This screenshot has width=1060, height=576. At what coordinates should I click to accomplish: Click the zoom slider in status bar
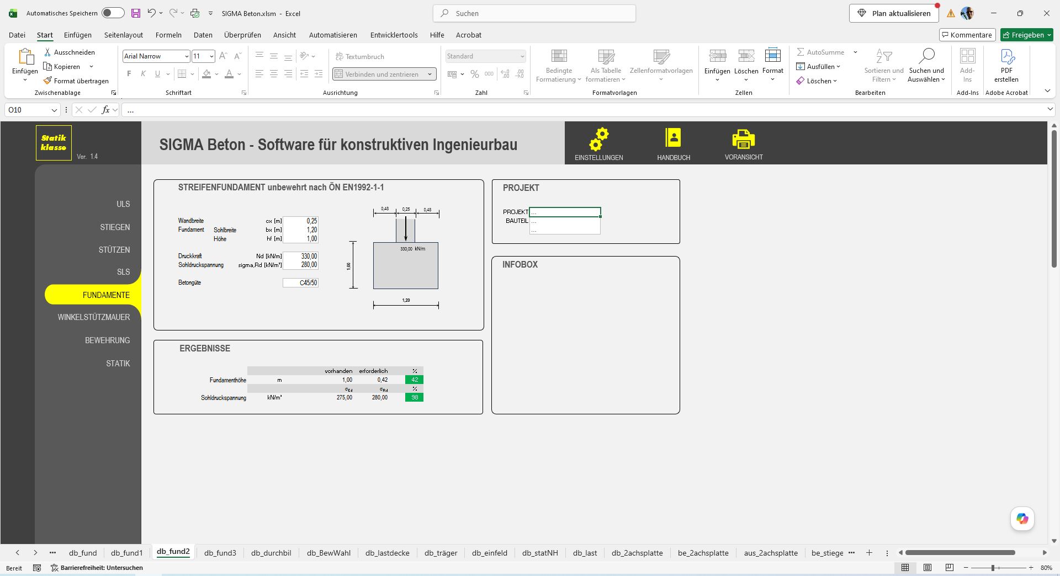[x=998, y=568]
